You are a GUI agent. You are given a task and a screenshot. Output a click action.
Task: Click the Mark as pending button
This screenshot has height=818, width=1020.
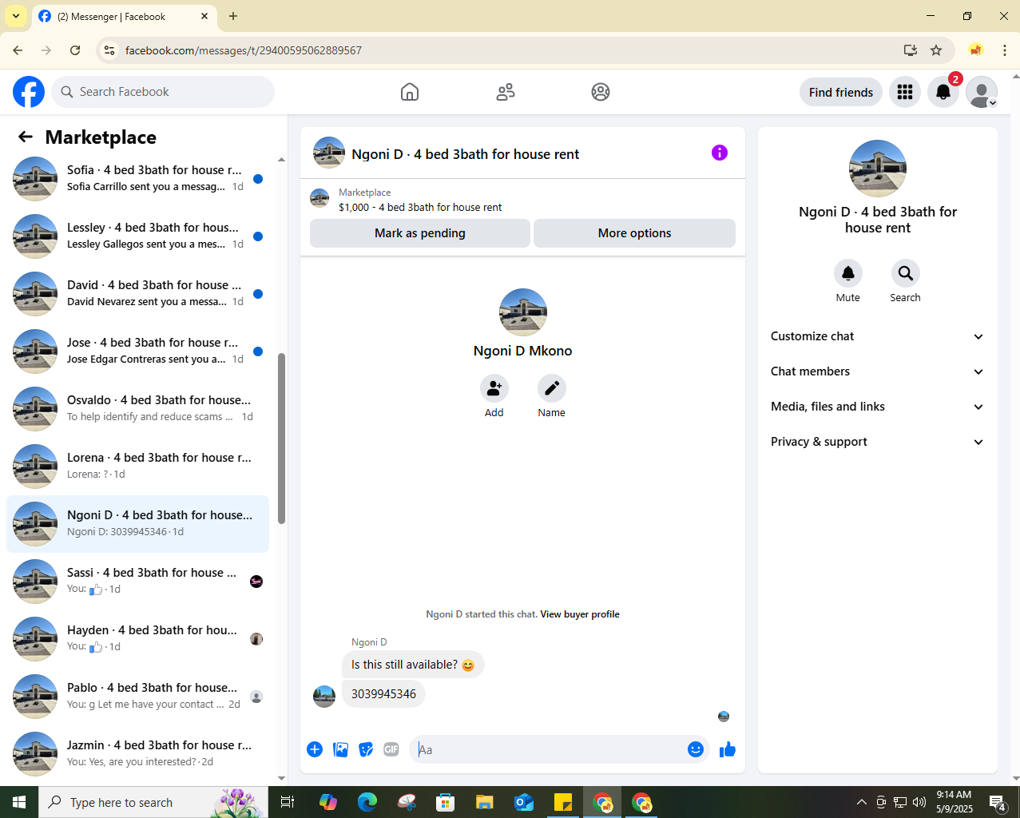pos(420,233)
